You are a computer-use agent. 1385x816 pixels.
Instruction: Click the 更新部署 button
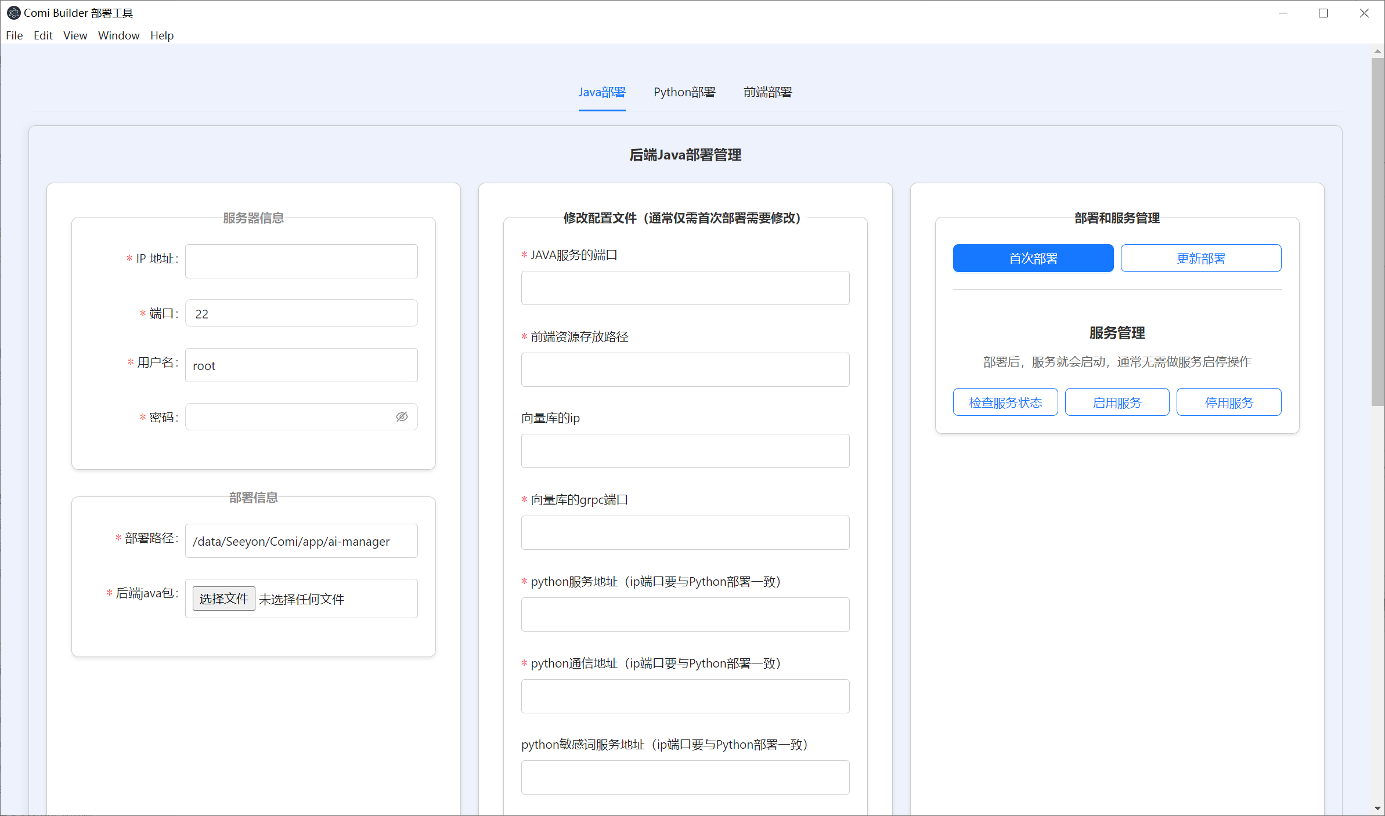tap(1200, 258)
